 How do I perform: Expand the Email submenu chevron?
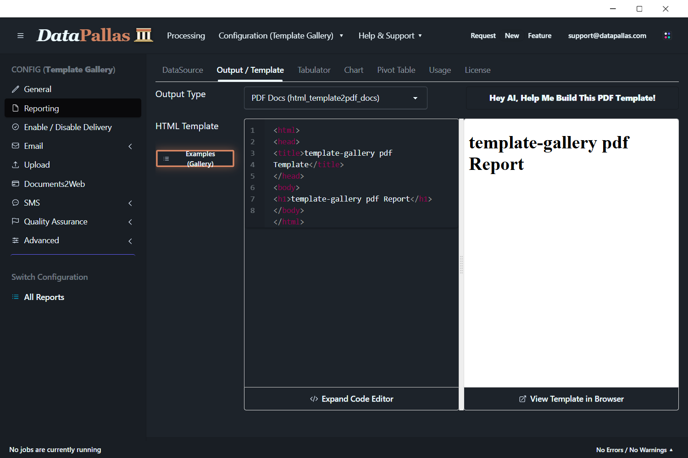pos(130,147)
